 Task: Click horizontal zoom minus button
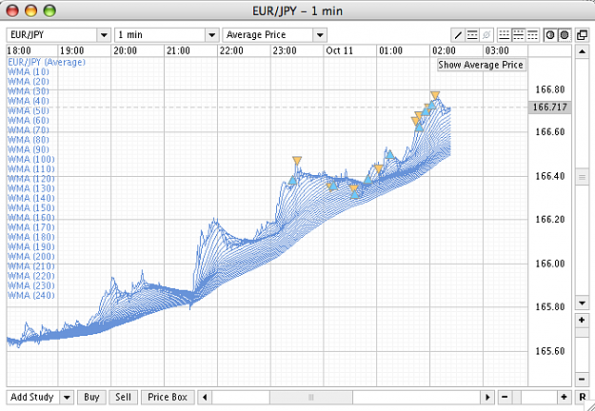point(505,398)
